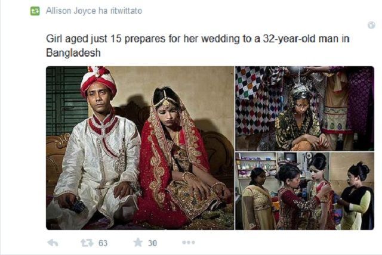
Task: Open the photo of girl being bathed
Action: click(305, 108)
